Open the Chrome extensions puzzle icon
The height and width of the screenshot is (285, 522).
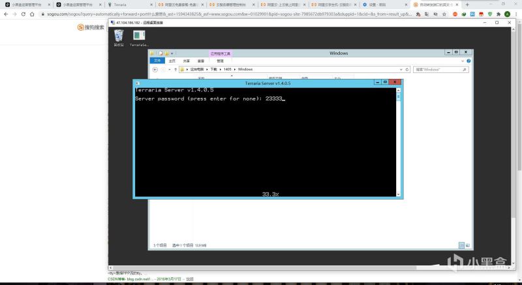pyautogui.click(x=499, y=14)
